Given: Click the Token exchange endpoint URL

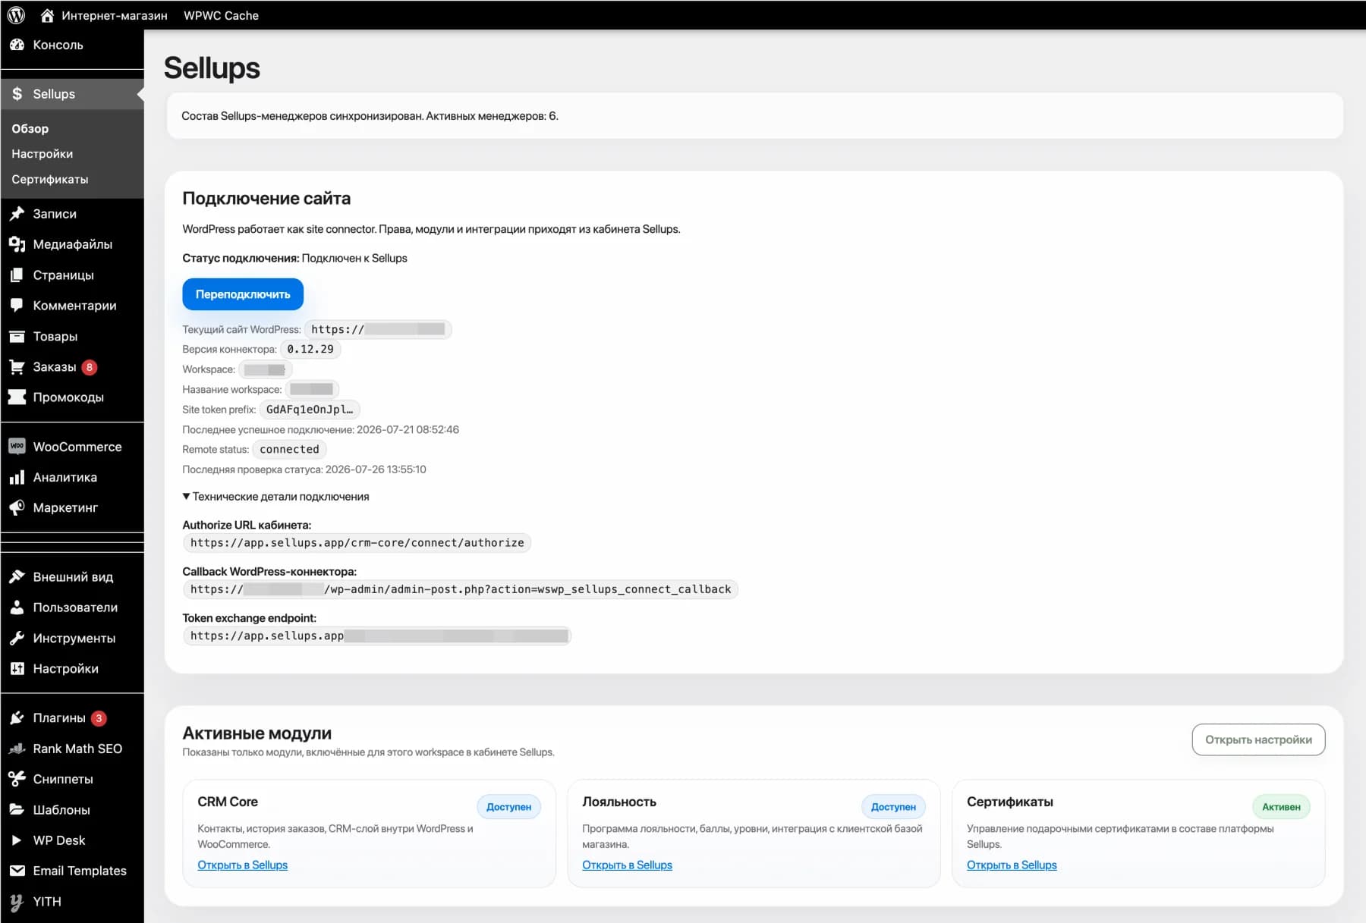Looking at the screenshot, I should pos(377,636).
